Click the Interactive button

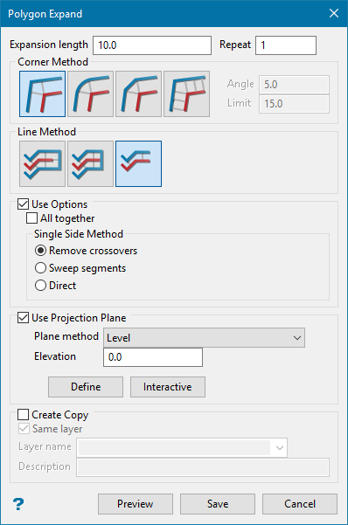[168, 387]
